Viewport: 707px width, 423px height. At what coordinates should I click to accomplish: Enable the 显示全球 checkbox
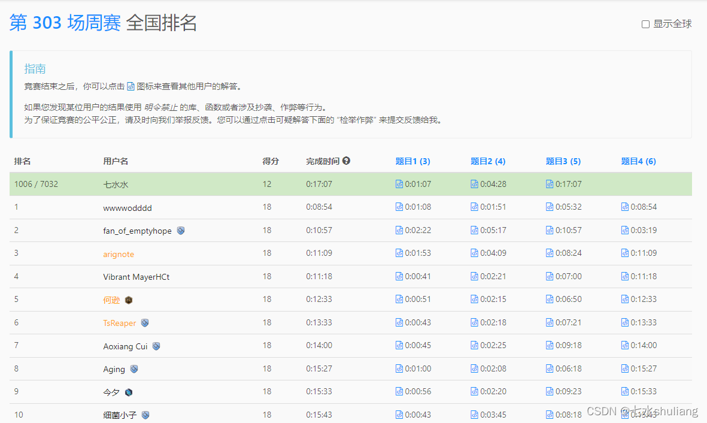click(x=645, y=25)
